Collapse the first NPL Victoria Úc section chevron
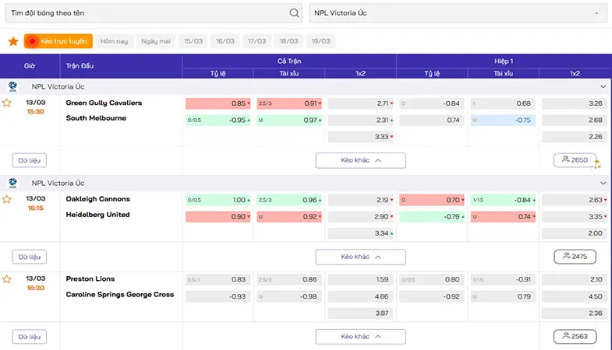 click(603, 86)
